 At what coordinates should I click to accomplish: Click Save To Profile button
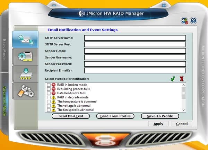click(x=160, y=116)
